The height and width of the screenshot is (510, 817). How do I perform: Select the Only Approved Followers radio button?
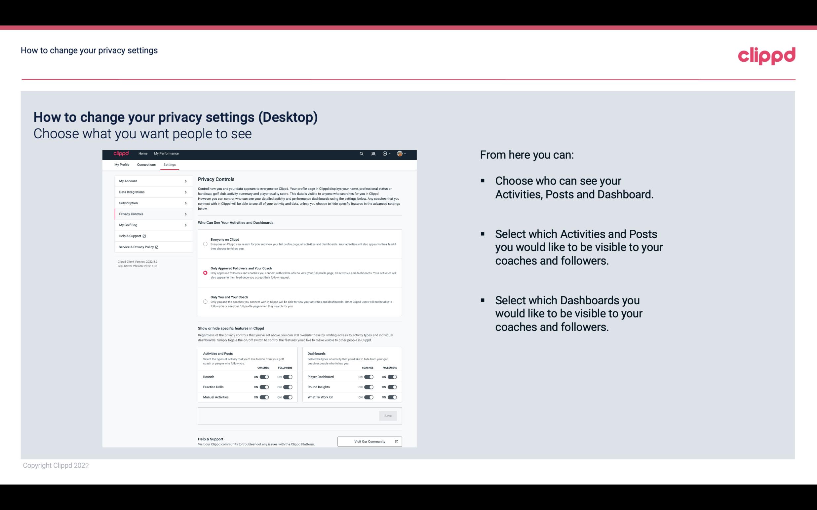pyautogui.click(x=205, y=273)
